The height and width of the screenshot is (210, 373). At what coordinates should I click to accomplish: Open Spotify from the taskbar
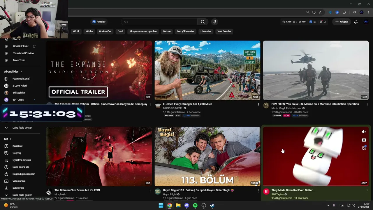(x=195, y=205)
